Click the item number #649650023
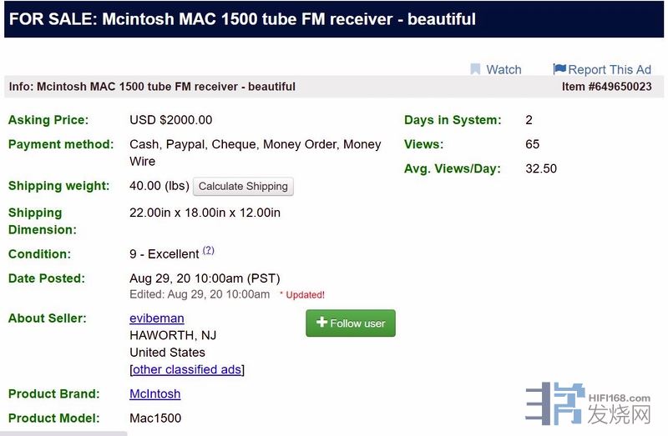 pos(607,87)
